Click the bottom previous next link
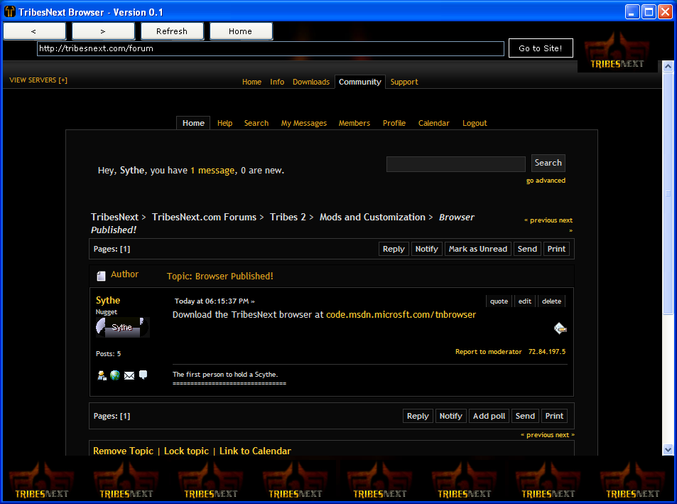Screen dimensions: 677x504 (x=548, y=435)
